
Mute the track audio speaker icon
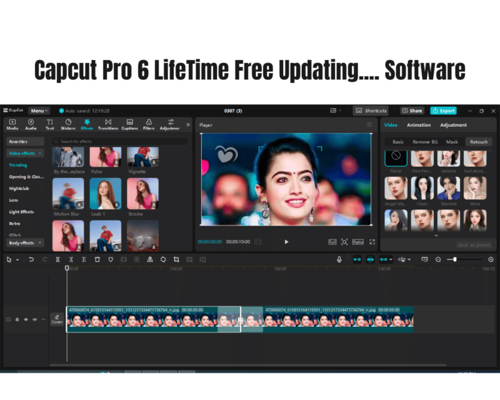tap(34, 319)
